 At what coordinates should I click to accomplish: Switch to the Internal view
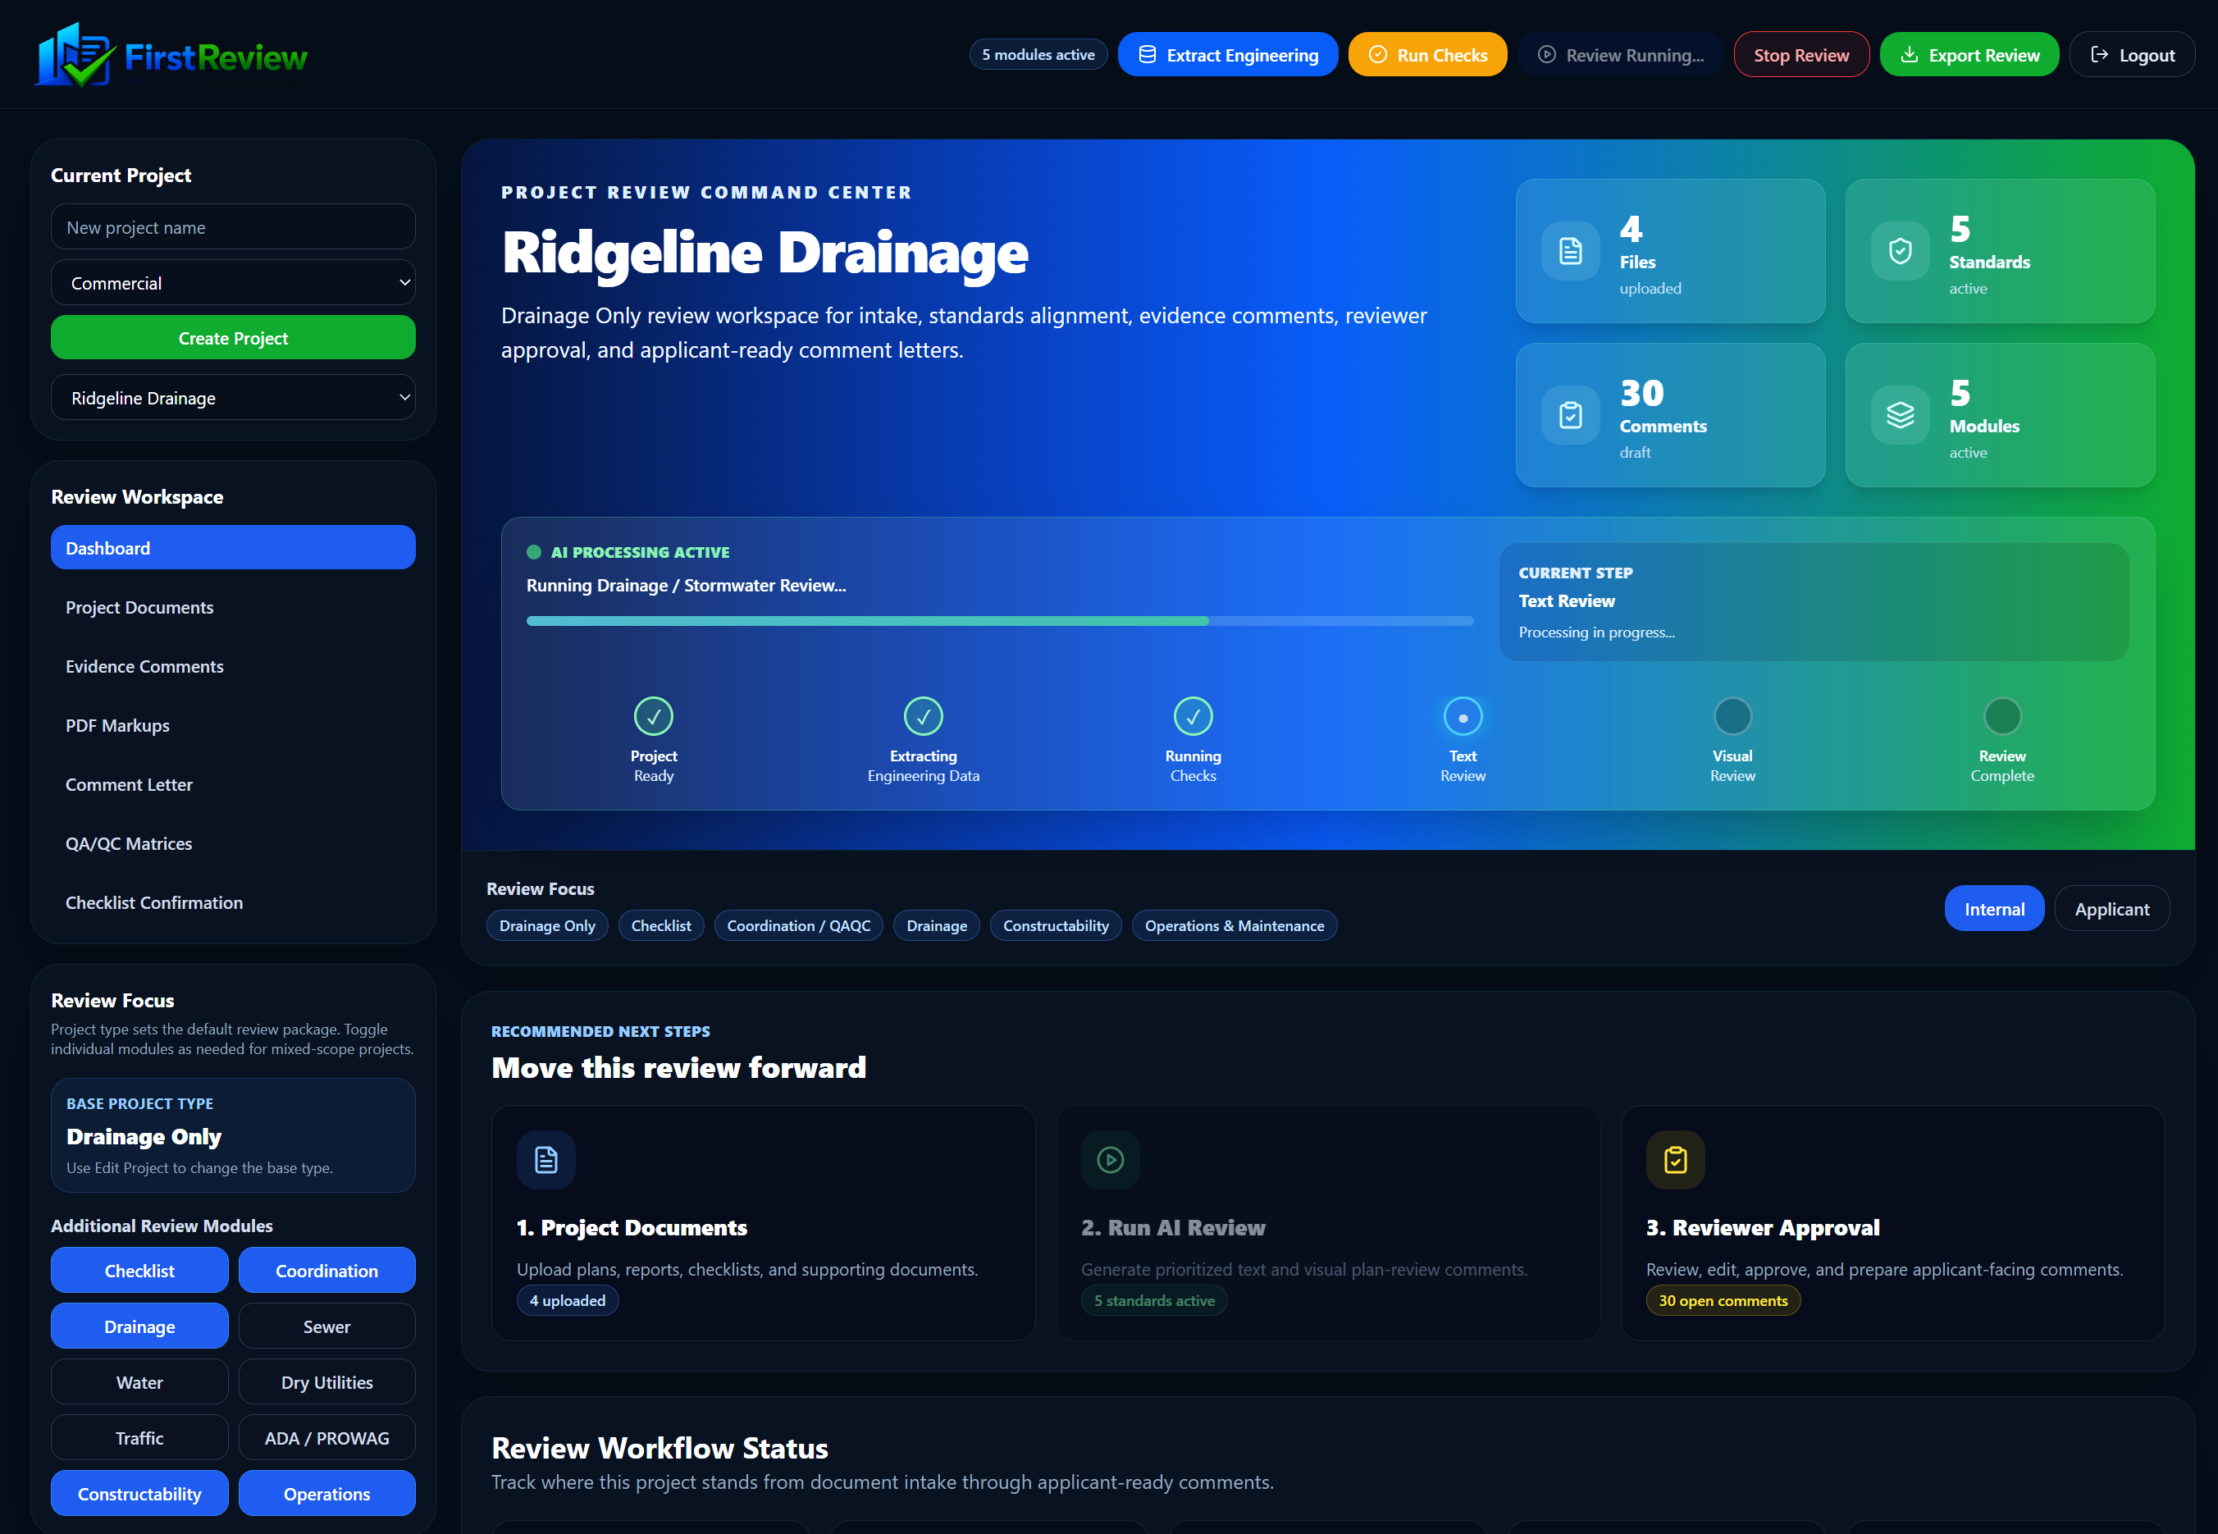point(1994,908)
